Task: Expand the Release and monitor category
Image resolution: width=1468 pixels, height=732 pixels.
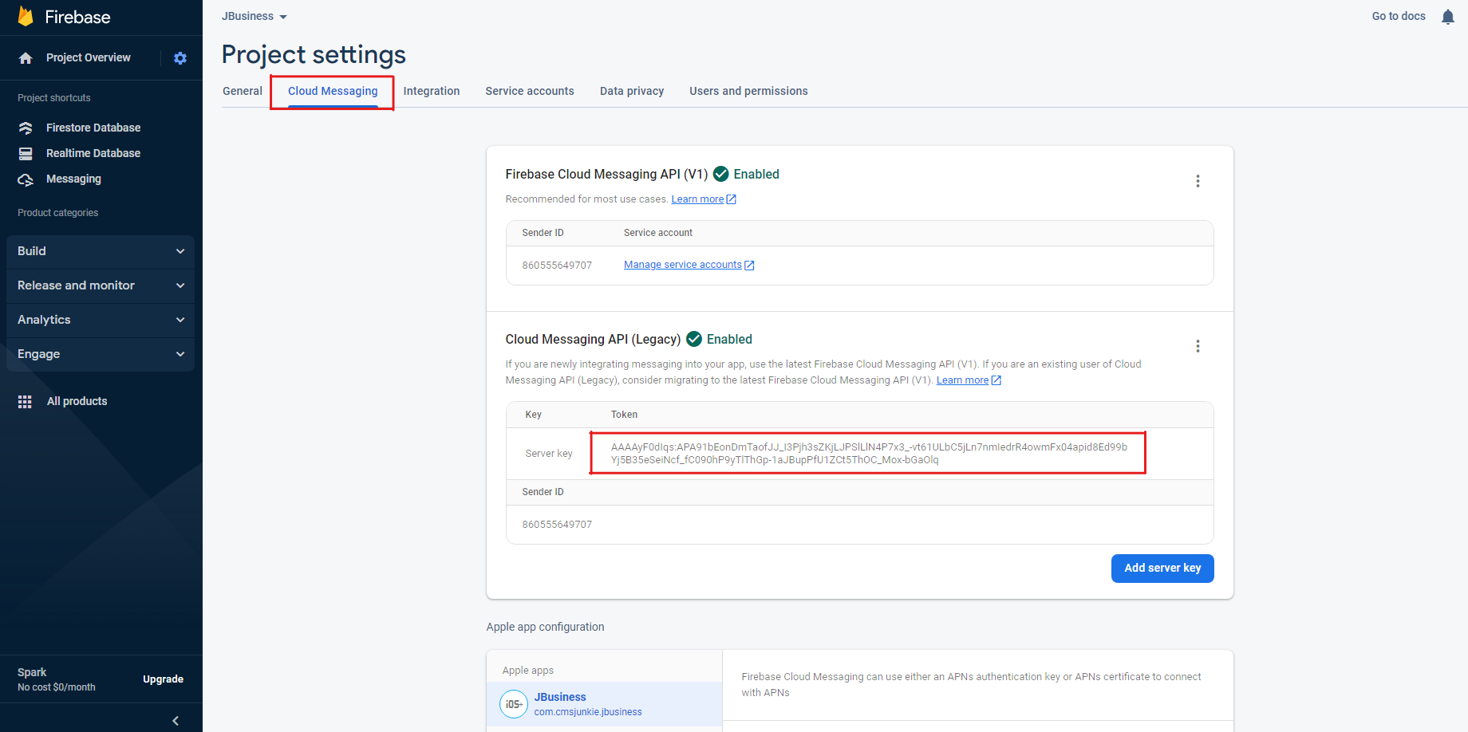Action: point(100,285)
